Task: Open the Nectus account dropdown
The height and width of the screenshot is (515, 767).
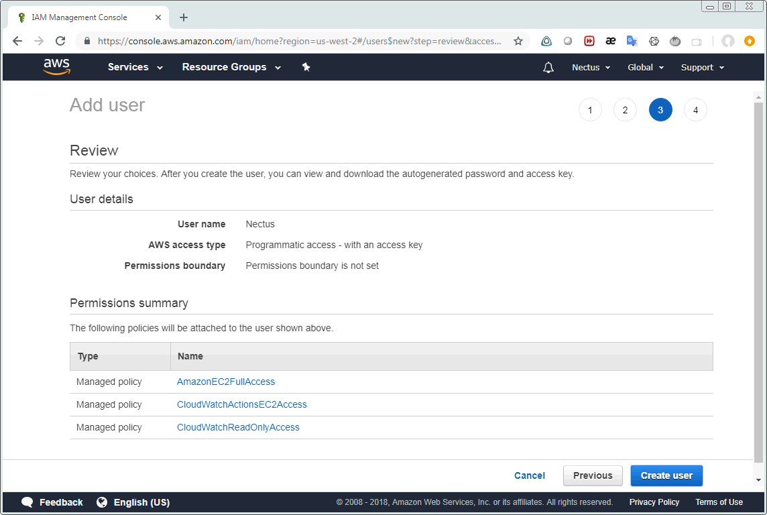Action: (x=591, y=68)
